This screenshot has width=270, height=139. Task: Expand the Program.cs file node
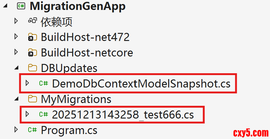(16, 130)
